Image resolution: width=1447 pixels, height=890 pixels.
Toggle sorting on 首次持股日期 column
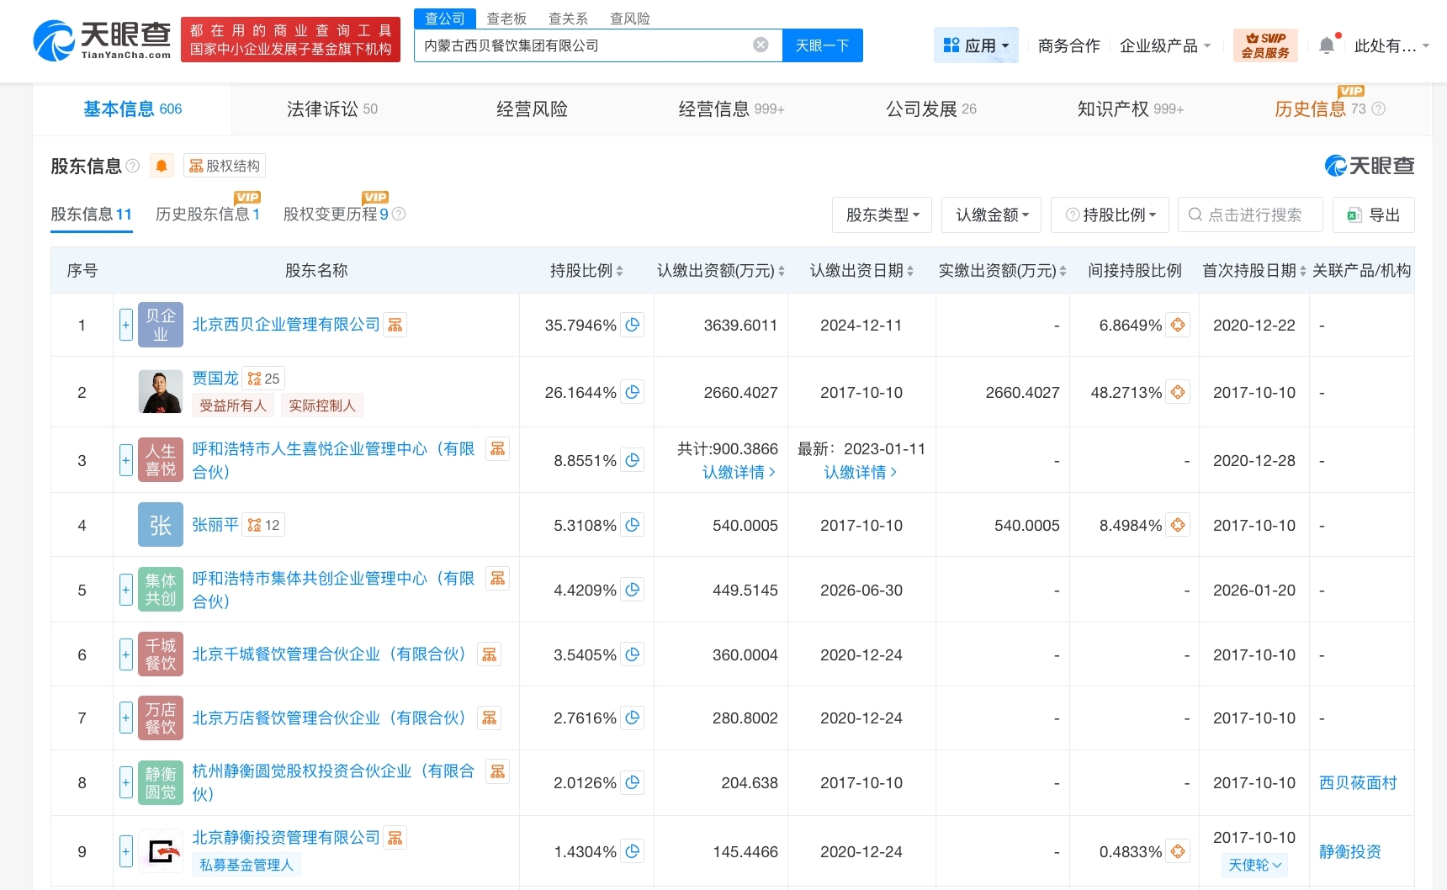point(1254,271)
